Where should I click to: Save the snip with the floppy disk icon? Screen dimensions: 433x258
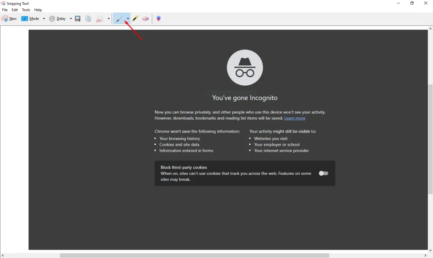pos(78,19)
